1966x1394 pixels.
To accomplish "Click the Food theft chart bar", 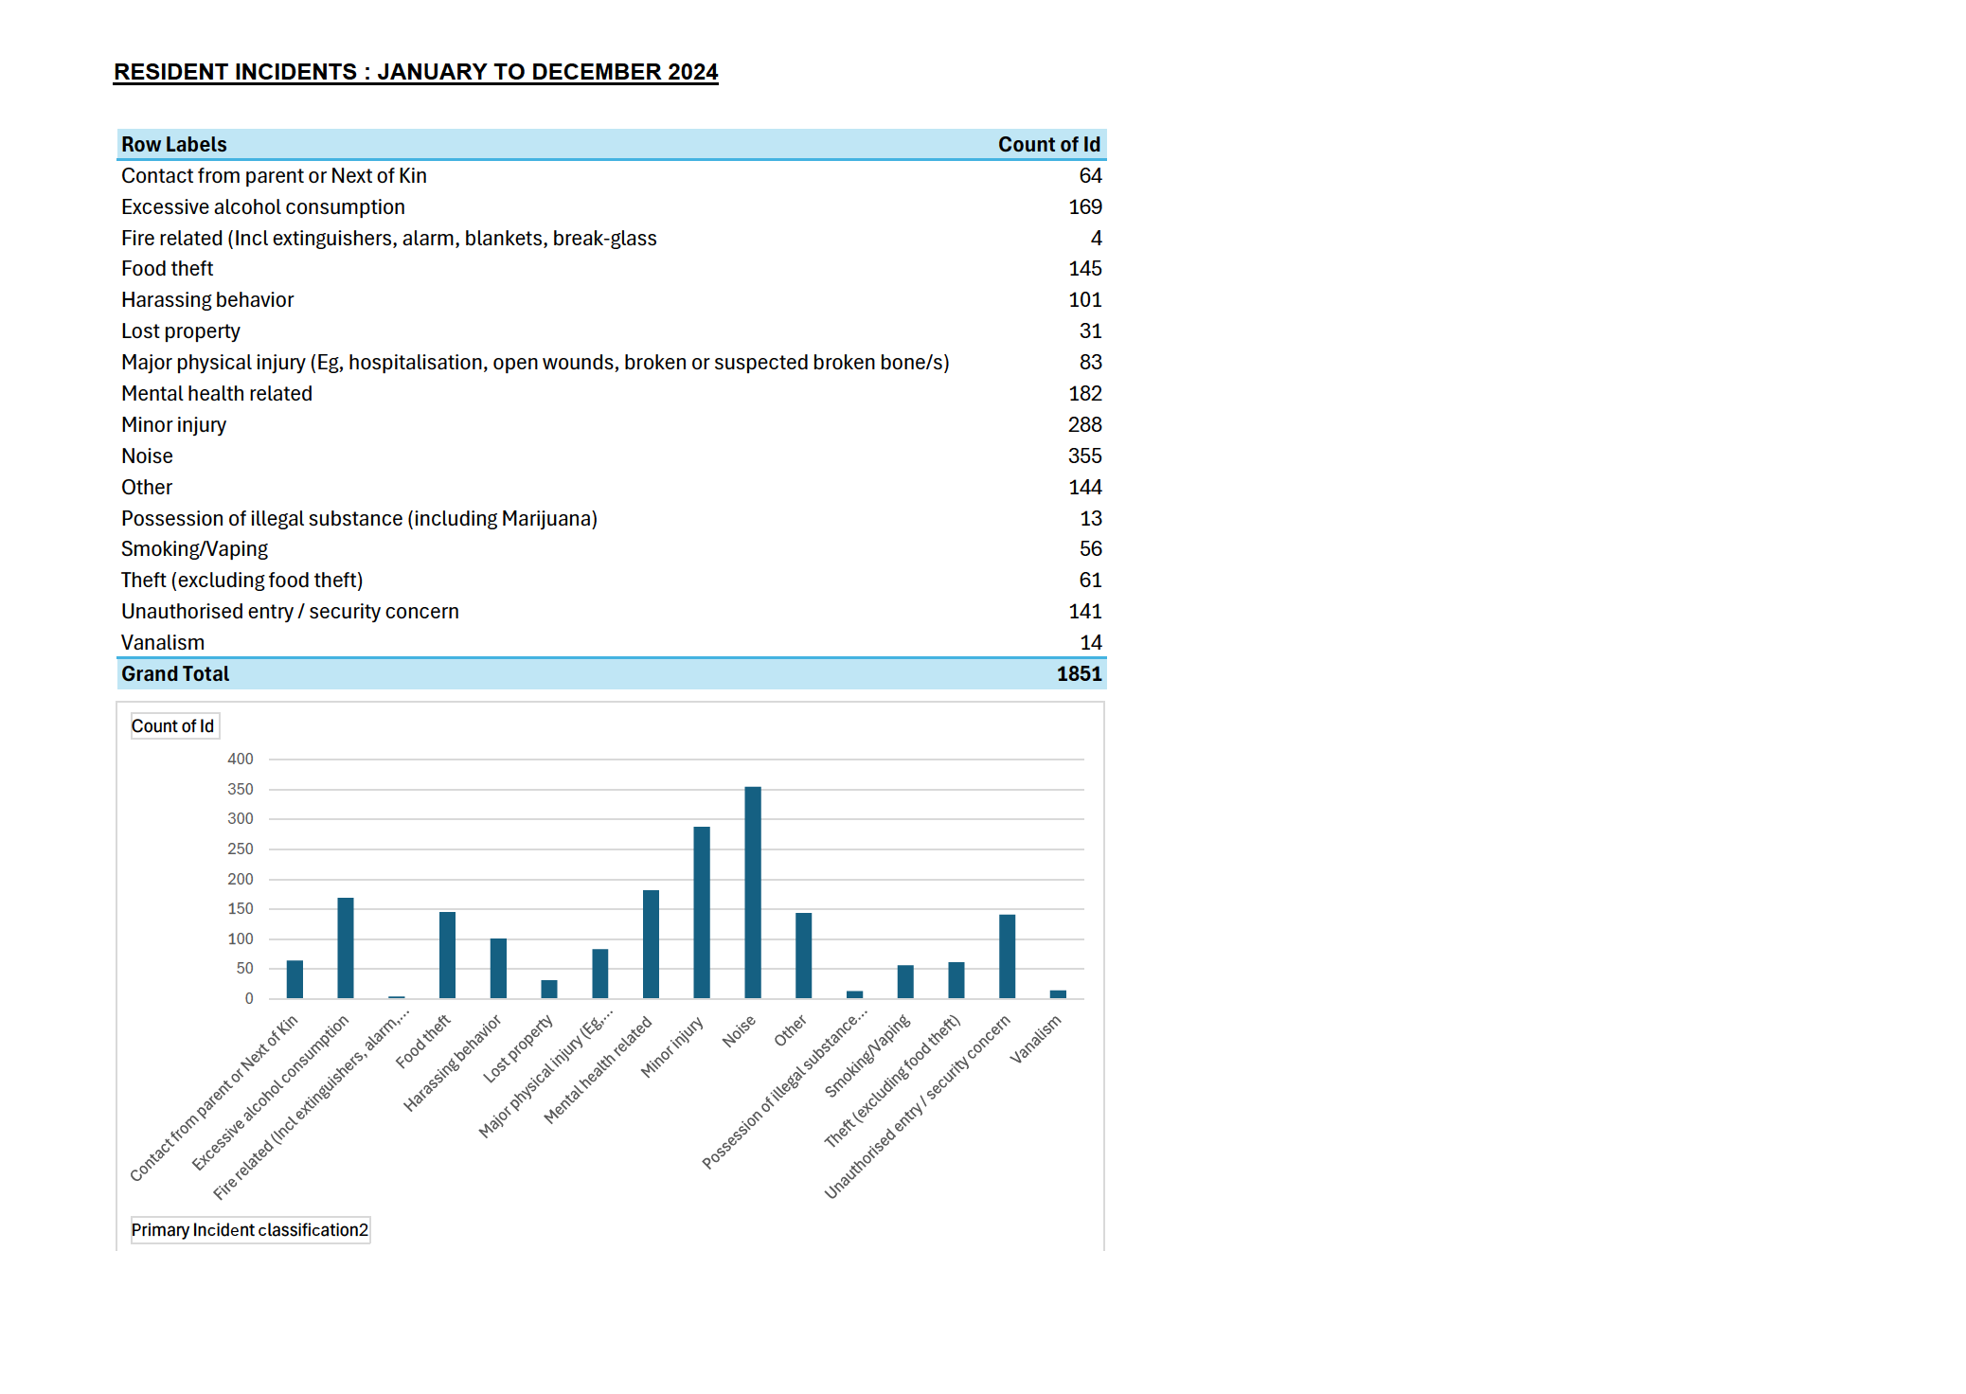I will point(447,955).
